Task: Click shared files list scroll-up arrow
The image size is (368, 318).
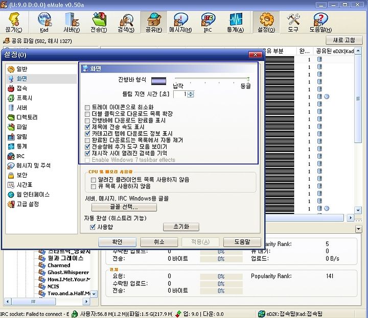Action: (x=358, y=51)
